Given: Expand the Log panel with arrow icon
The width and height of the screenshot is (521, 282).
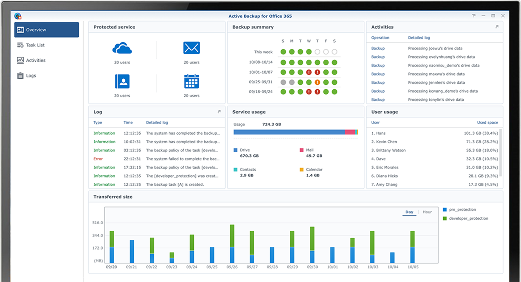Looking at the screenshot, I should tap(219, 112).
